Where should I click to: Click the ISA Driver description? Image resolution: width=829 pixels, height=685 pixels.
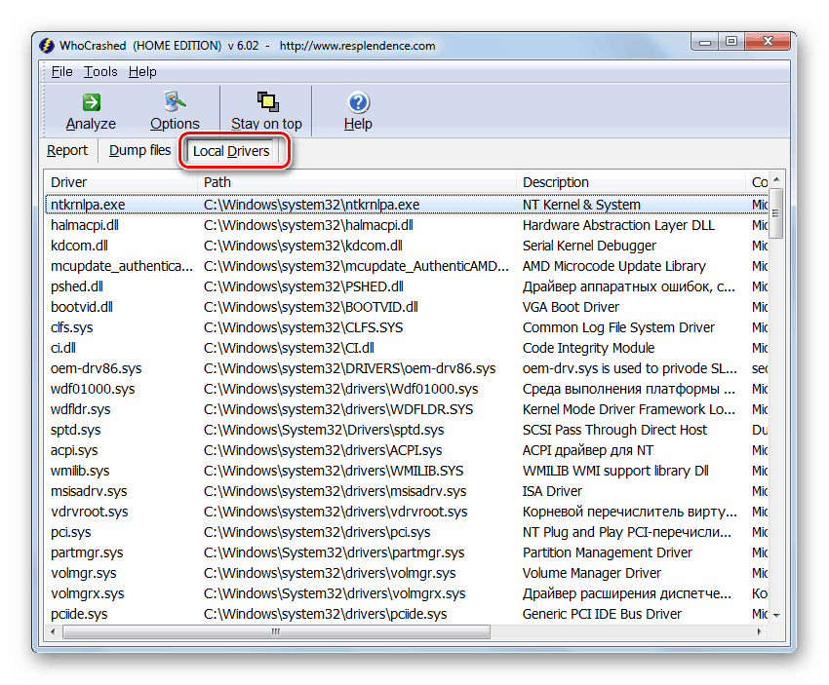click(552, 492)
